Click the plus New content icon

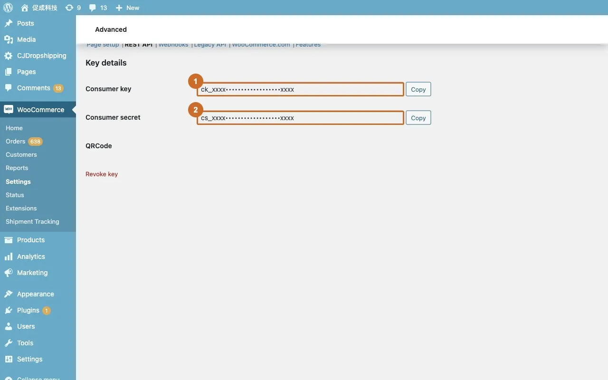click(x=119, y=8)
